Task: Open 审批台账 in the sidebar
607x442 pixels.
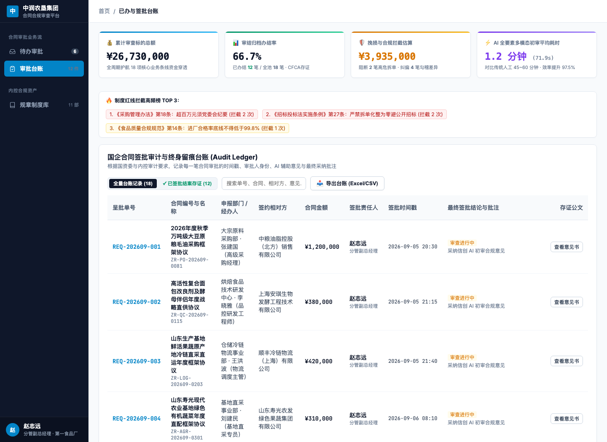Action: click(x=44, y=69)
